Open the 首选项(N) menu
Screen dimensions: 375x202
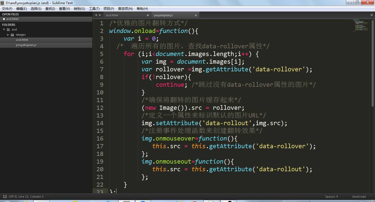125,9
